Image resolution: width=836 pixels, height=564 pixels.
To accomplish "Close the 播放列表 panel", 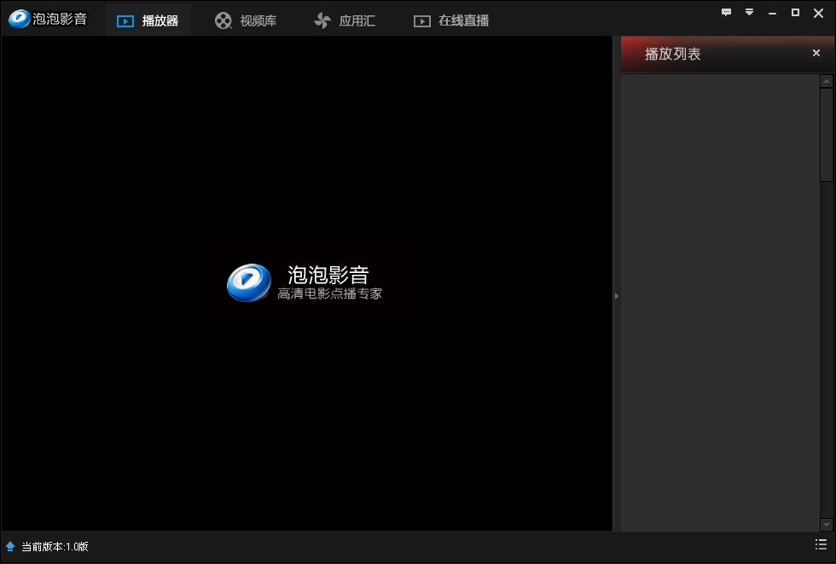I will pos(816,53).
